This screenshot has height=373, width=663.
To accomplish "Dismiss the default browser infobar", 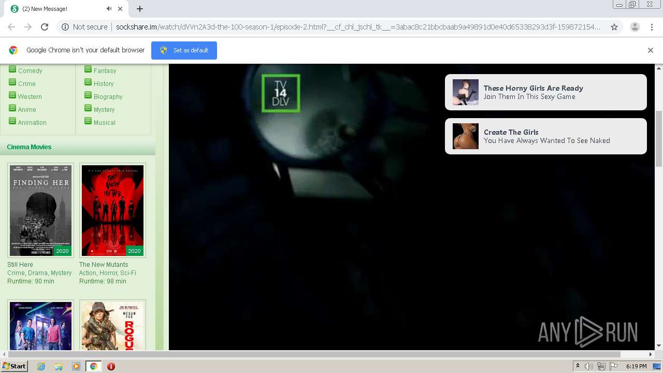I will [650, 50].
